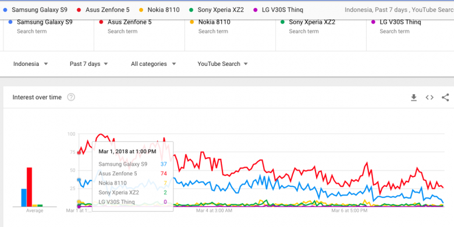Click the red Asus Zenfone 5 average bar
454x227 pixels.
[29, 187]
